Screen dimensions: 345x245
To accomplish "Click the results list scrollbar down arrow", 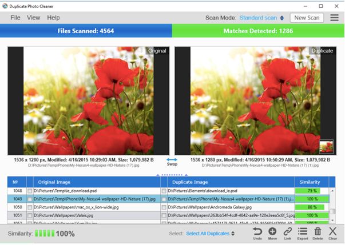I will [332, 220].
